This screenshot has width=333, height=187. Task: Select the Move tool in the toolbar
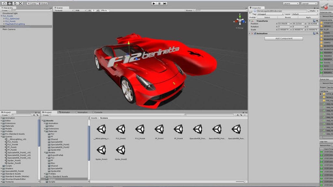[x=10, y=3]
